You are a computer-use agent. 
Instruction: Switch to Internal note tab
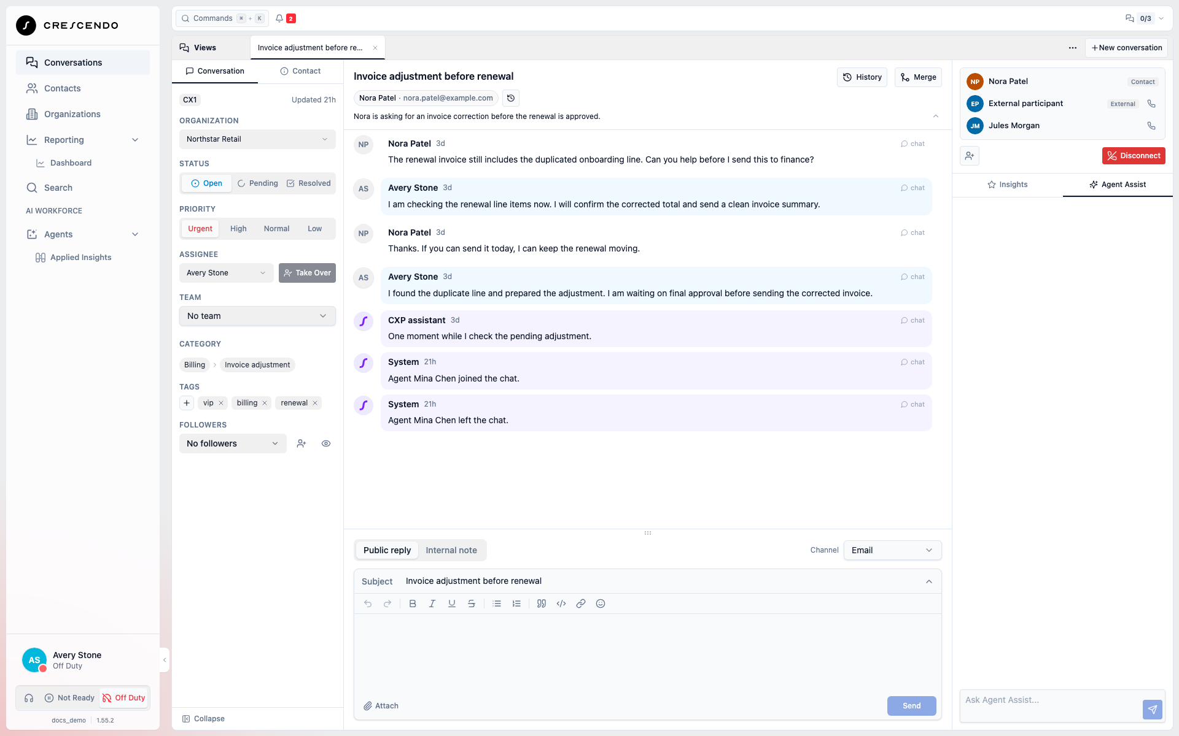451,550
